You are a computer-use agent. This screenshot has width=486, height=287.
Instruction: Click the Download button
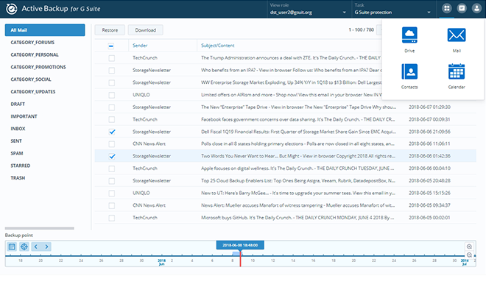pyautogui.click(x=145, y=30)
